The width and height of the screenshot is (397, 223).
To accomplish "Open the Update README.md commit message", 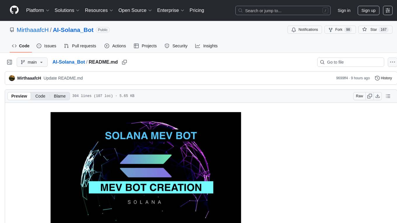I will [63, 78].
